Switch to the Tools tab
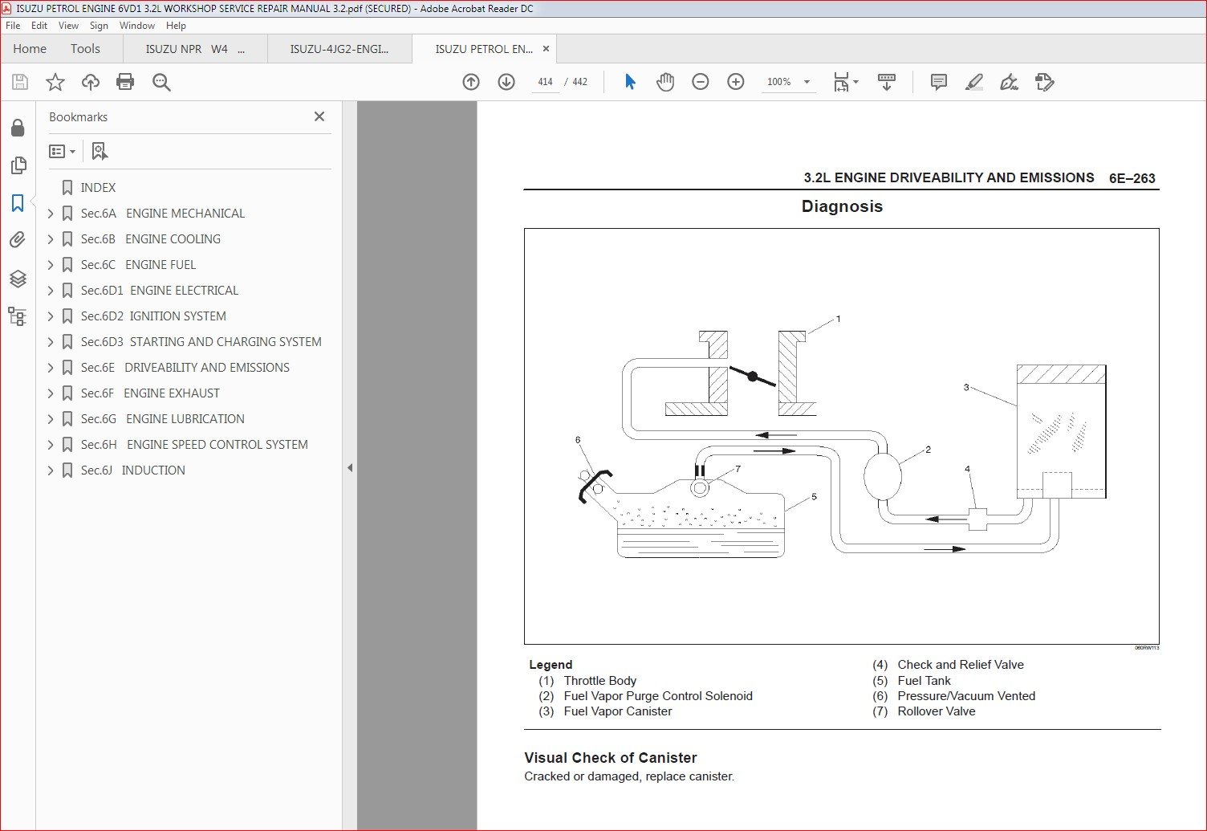1207x831 pixels. pyautogui.click(x=85, y=49)
